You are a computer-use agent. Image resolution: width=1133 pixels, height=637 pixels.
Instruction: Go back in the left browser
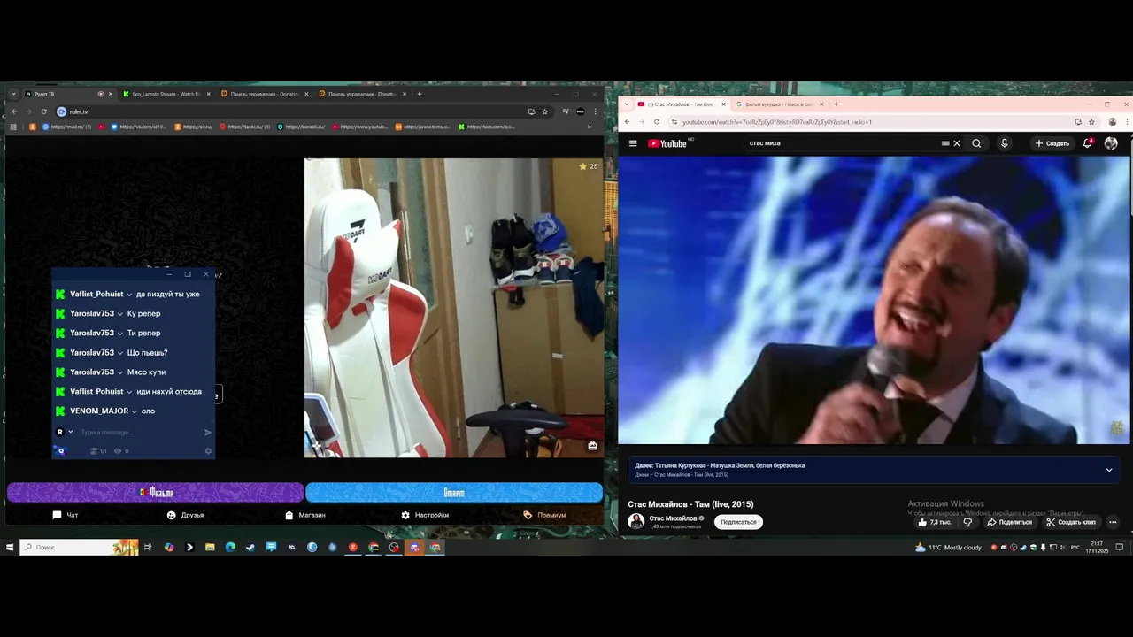pos(14,111)
